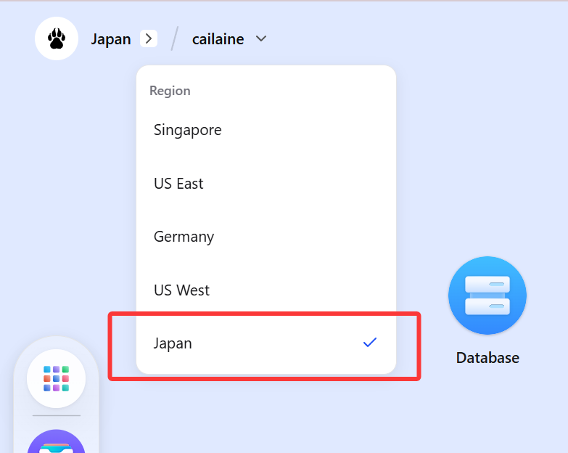Click the Database text label
568x453 pixels.
point(487,358)
